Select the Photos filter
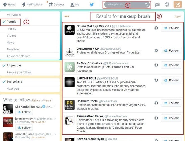Image resolution: width=185 pixels, height=141 pixels. click(30, 29)
